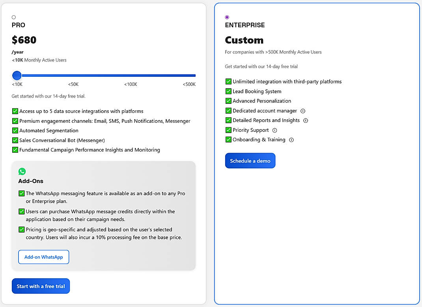Click 'Sales Conversational Bot (Messenger)' text
The image size is (422, 307).
[x=62, y=140]
